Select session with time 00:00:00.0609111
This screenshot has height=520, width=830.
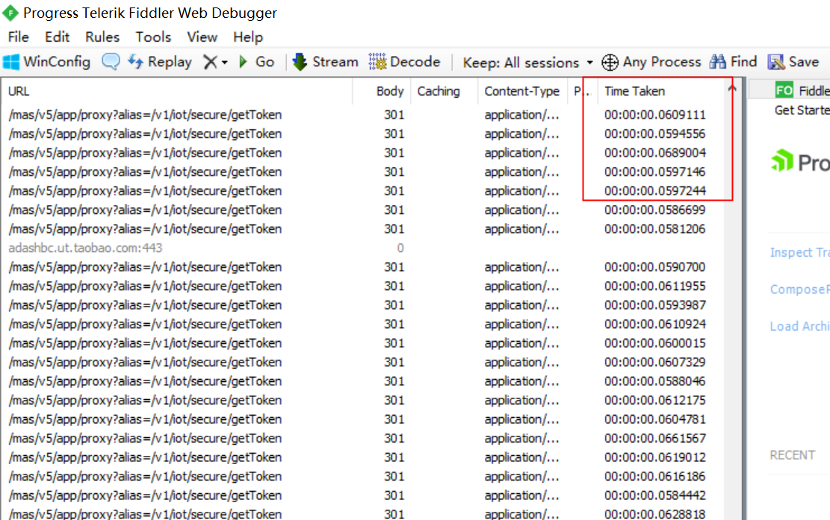[x=362, y=115]
